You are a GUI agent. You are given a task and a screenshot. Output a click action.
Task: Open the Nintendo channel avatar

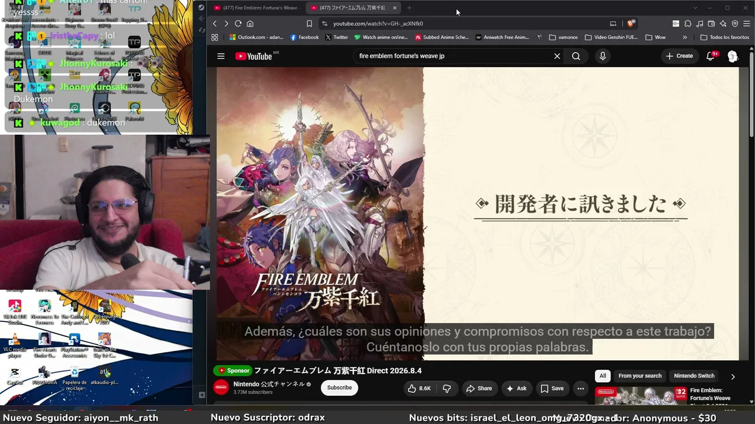(x=221, y=387)
